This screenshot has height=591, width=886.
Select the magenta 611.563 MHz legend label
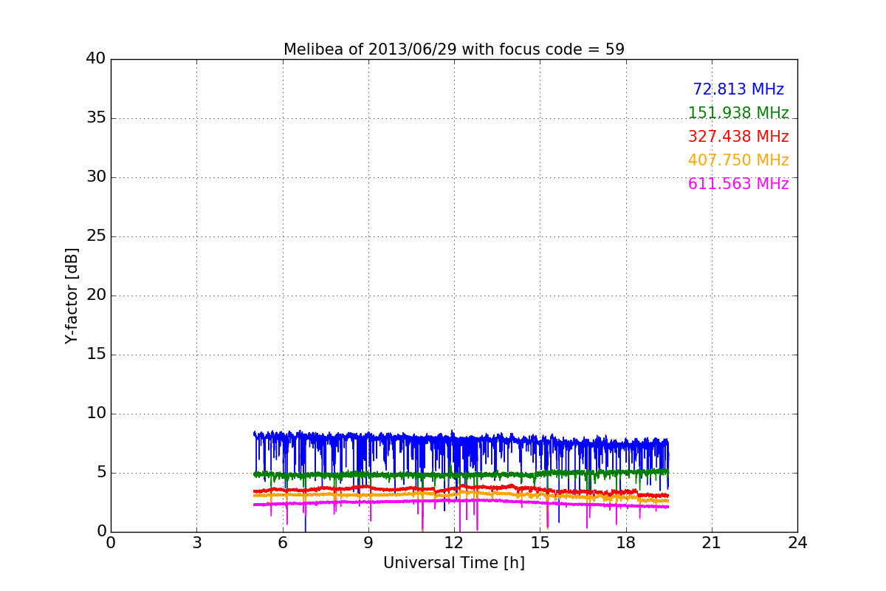point(738,184)
